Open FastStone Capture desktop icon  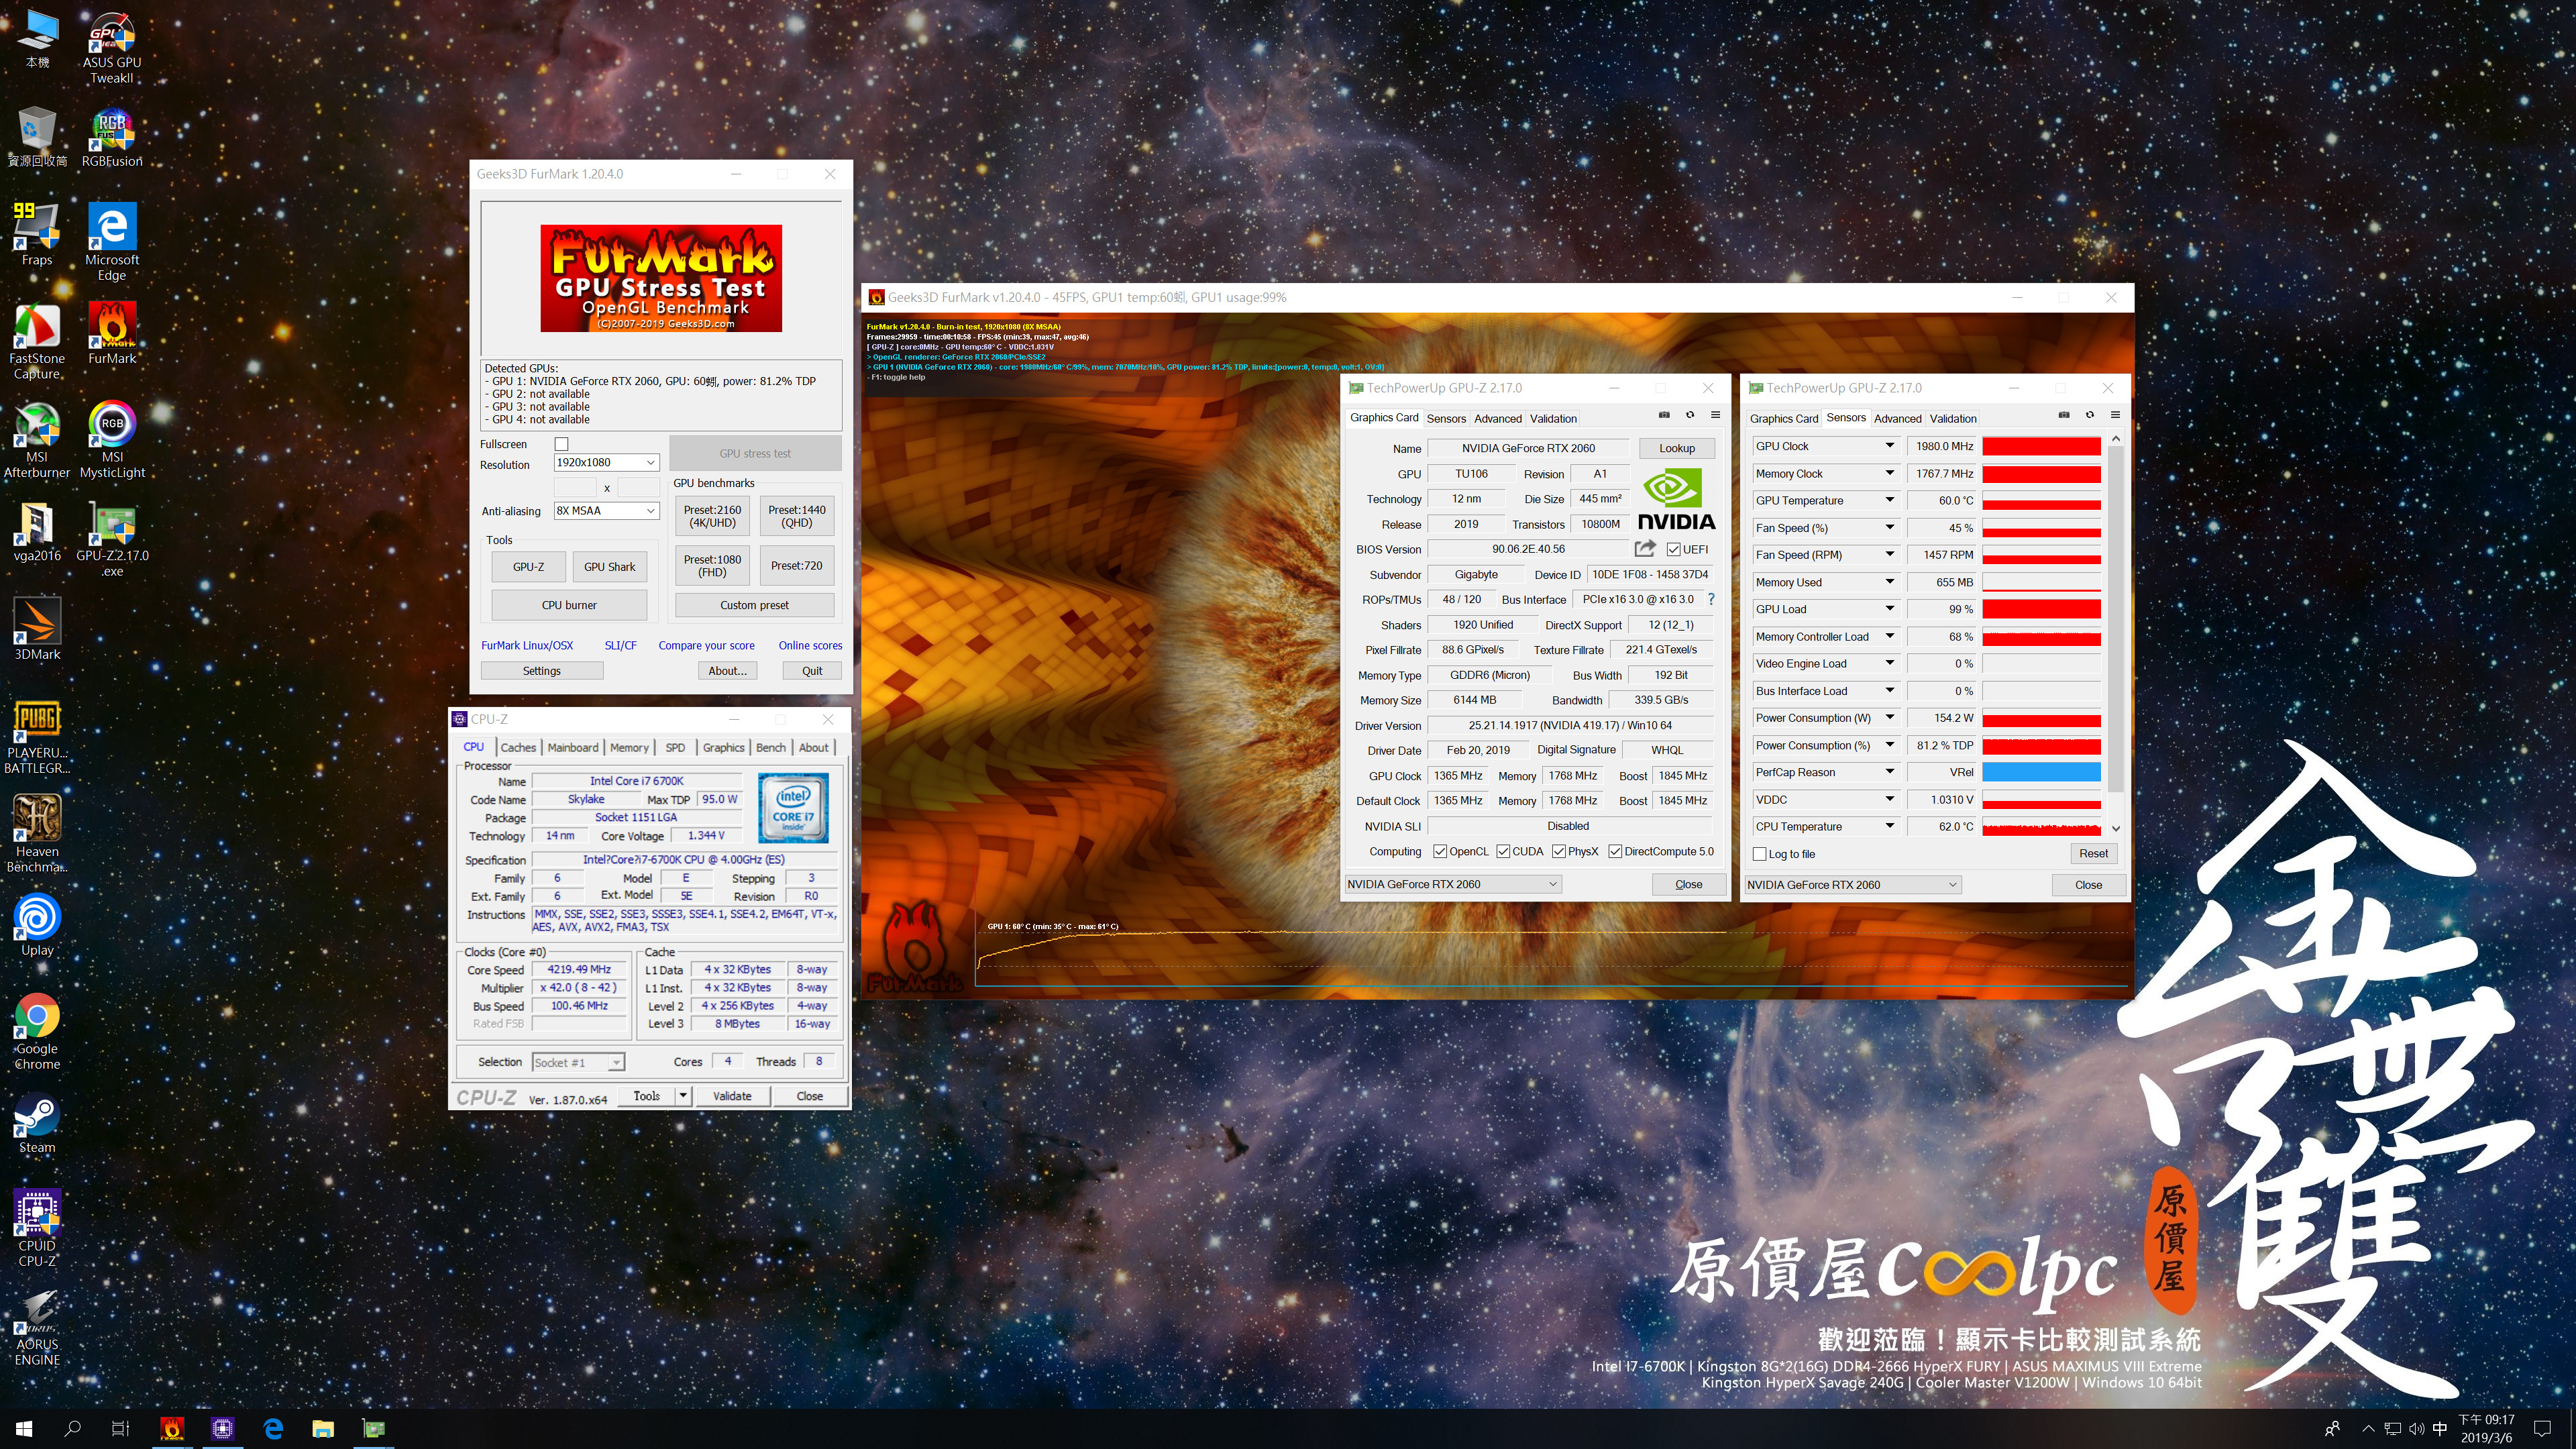[x=37, y=341]
